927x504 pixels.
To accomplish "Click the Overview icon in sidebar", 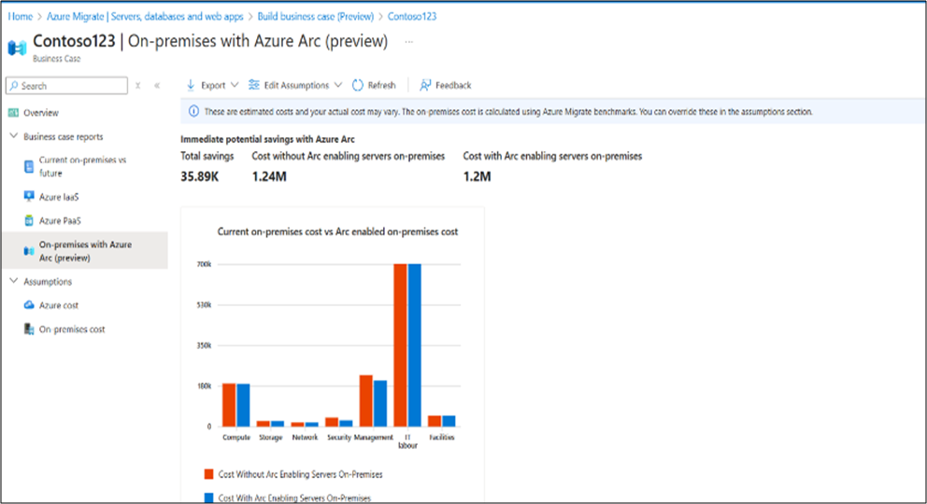I will 13,113.
